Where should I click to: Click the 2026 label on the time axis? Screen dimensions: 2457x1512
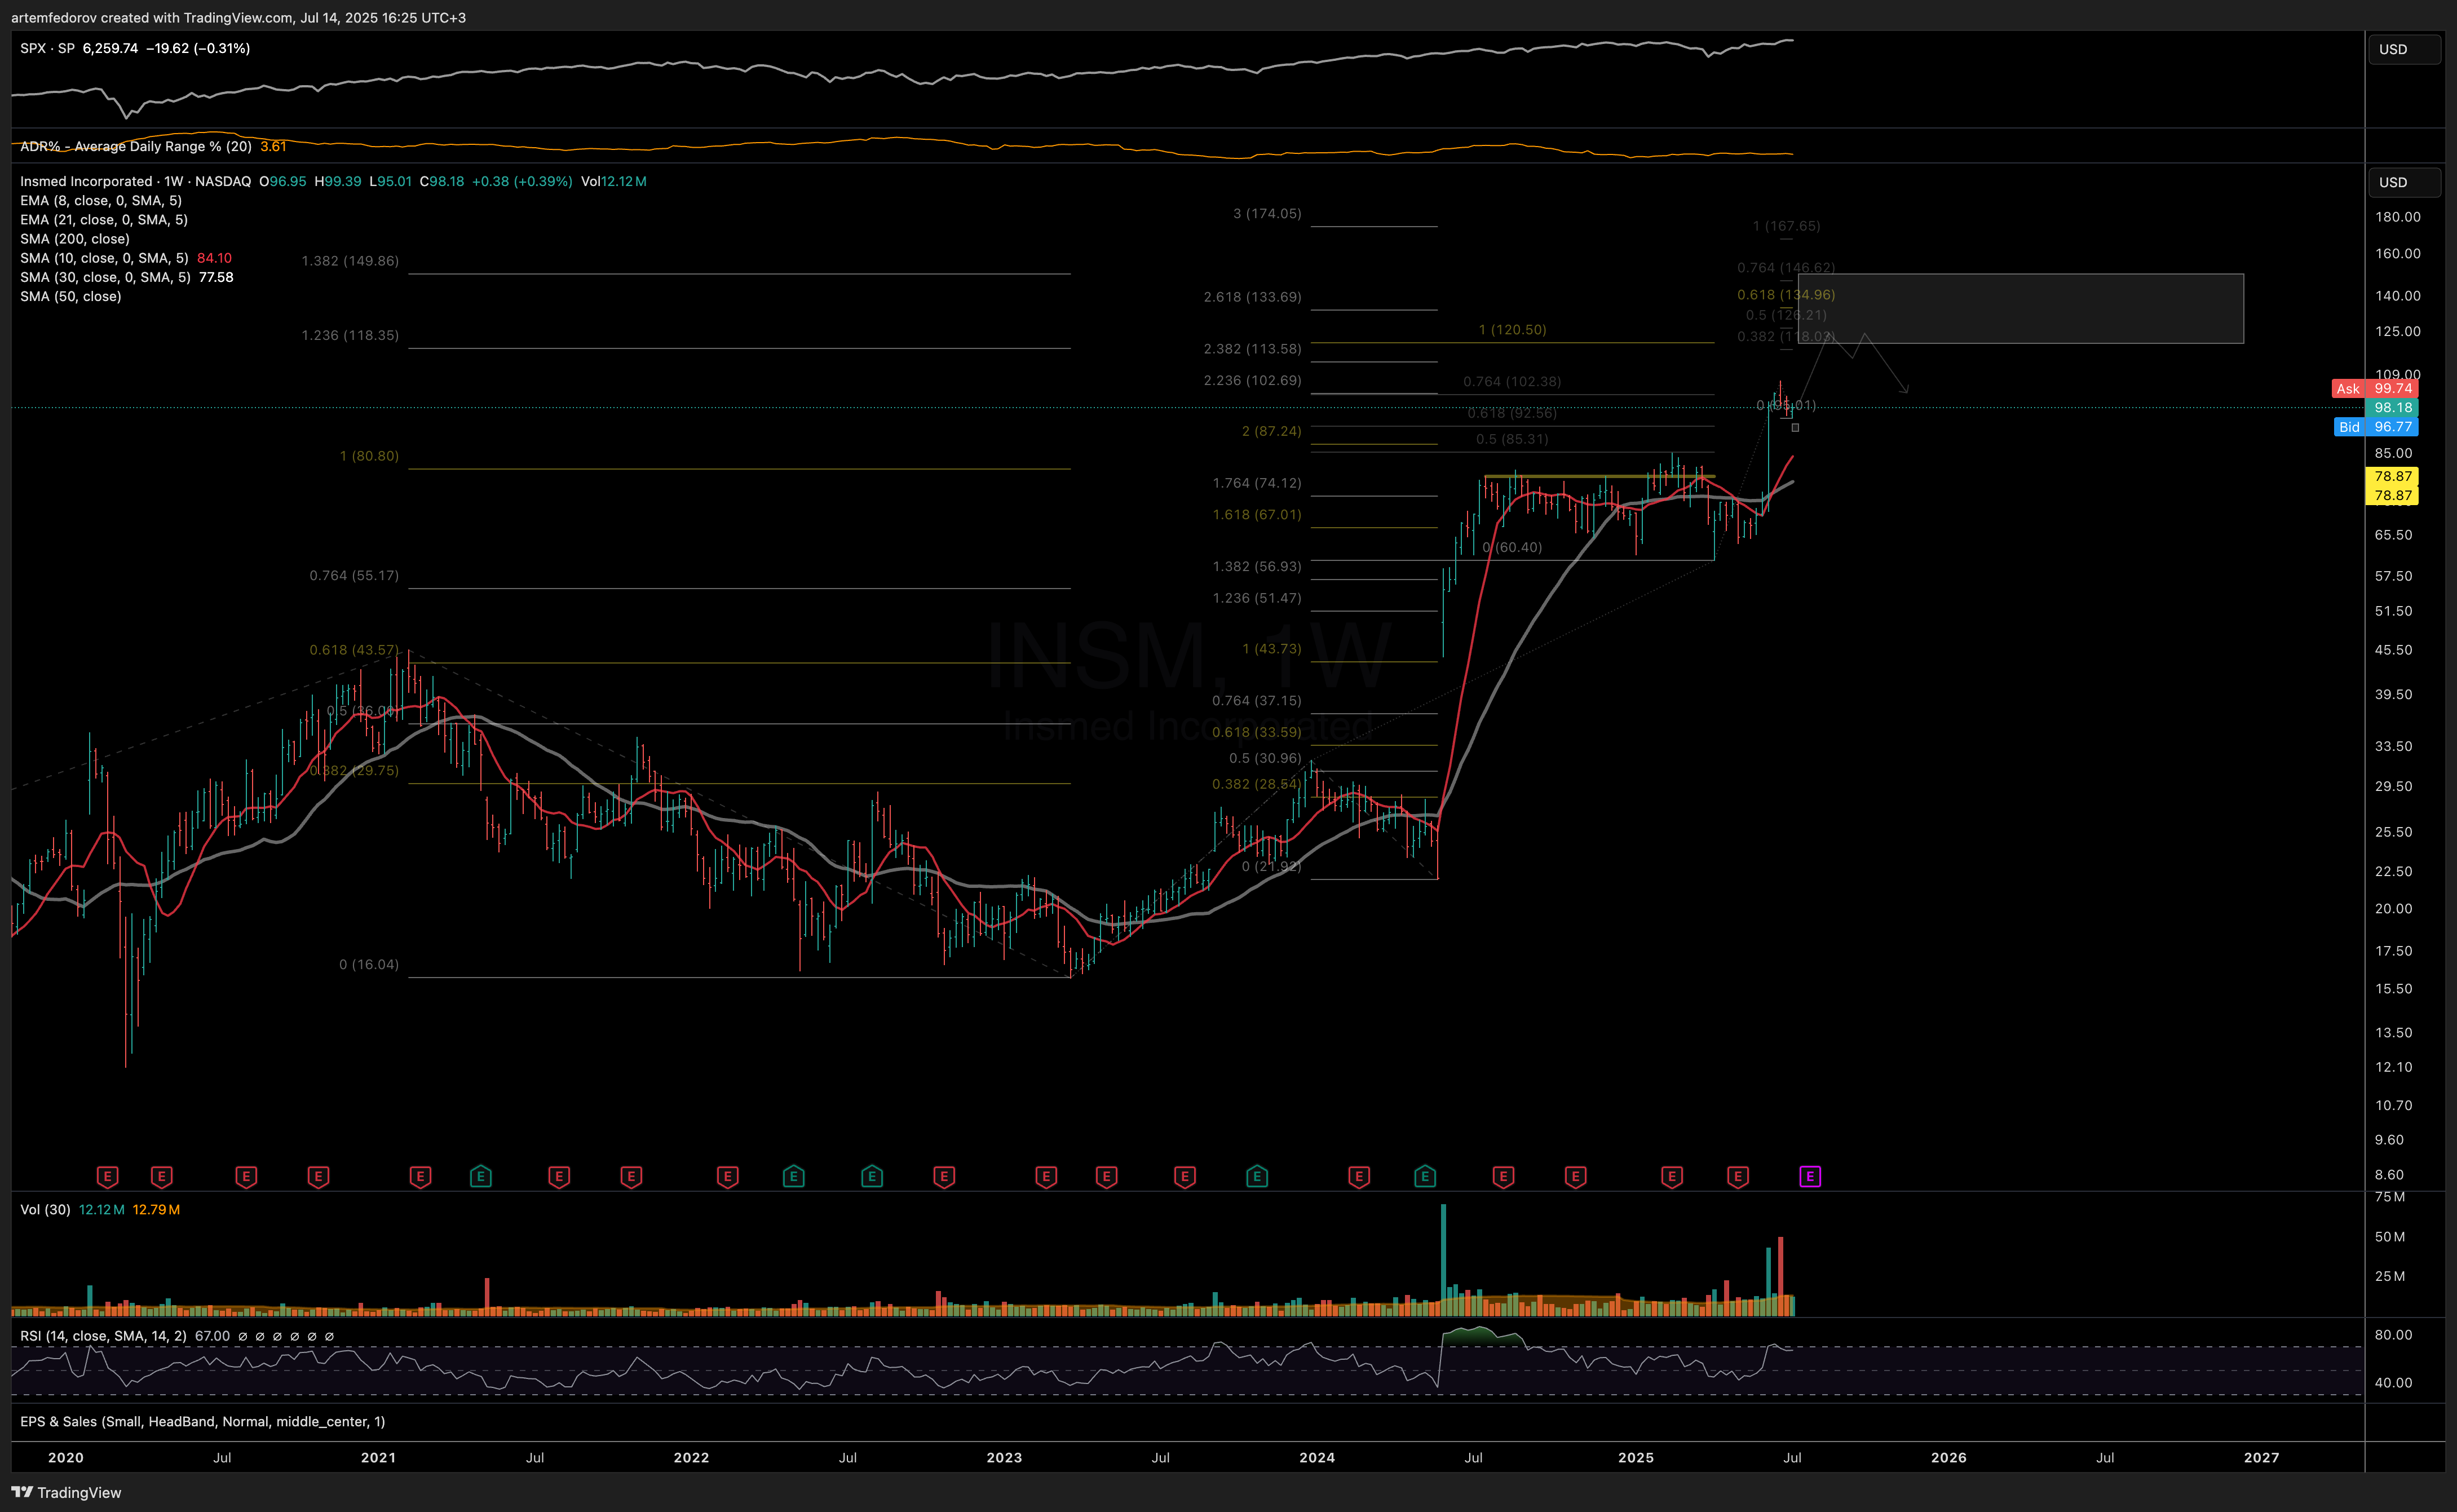tap(1948, 1457)
